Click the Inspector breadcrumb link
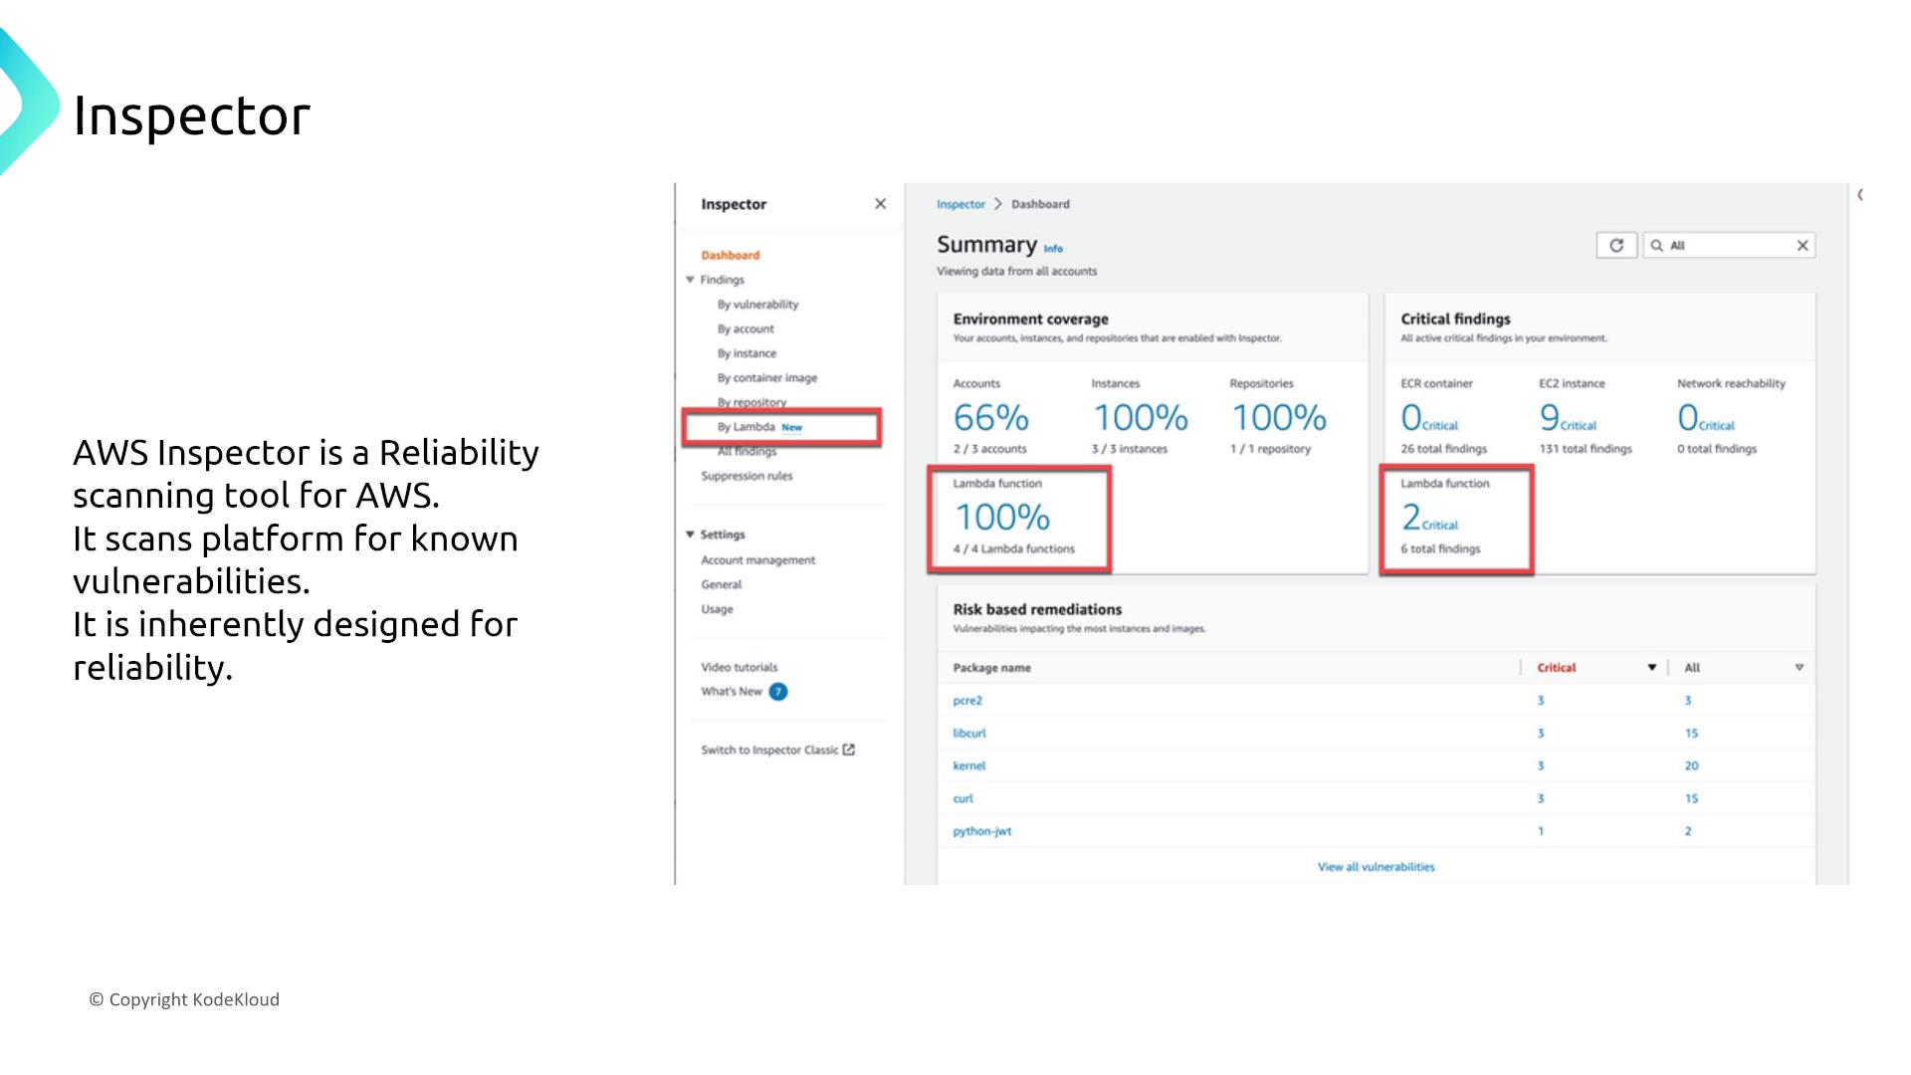 coord(960,204)
